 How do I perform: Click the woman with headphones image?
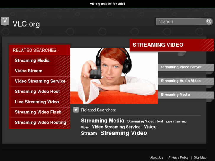click(x=114, y=76)
